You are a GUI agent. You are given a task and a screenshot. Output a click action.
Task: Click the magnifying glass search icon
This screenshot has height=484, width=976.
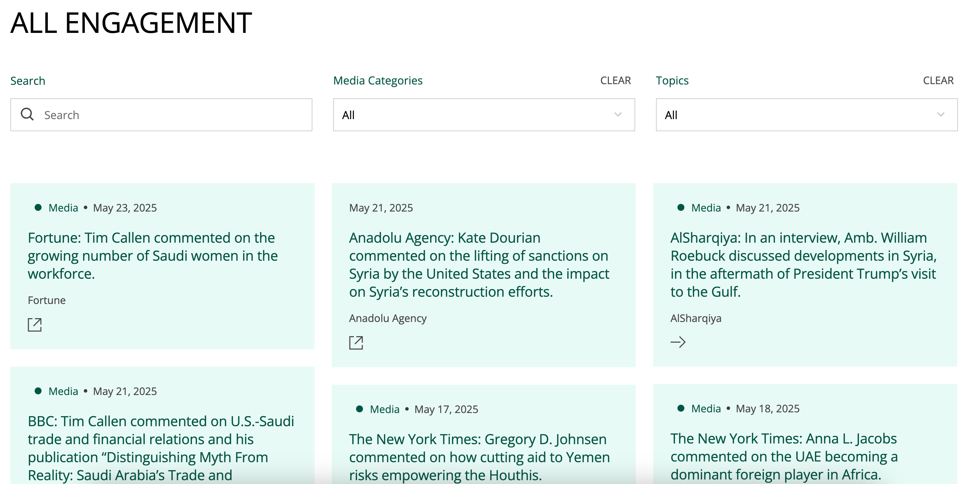(27, 114)
